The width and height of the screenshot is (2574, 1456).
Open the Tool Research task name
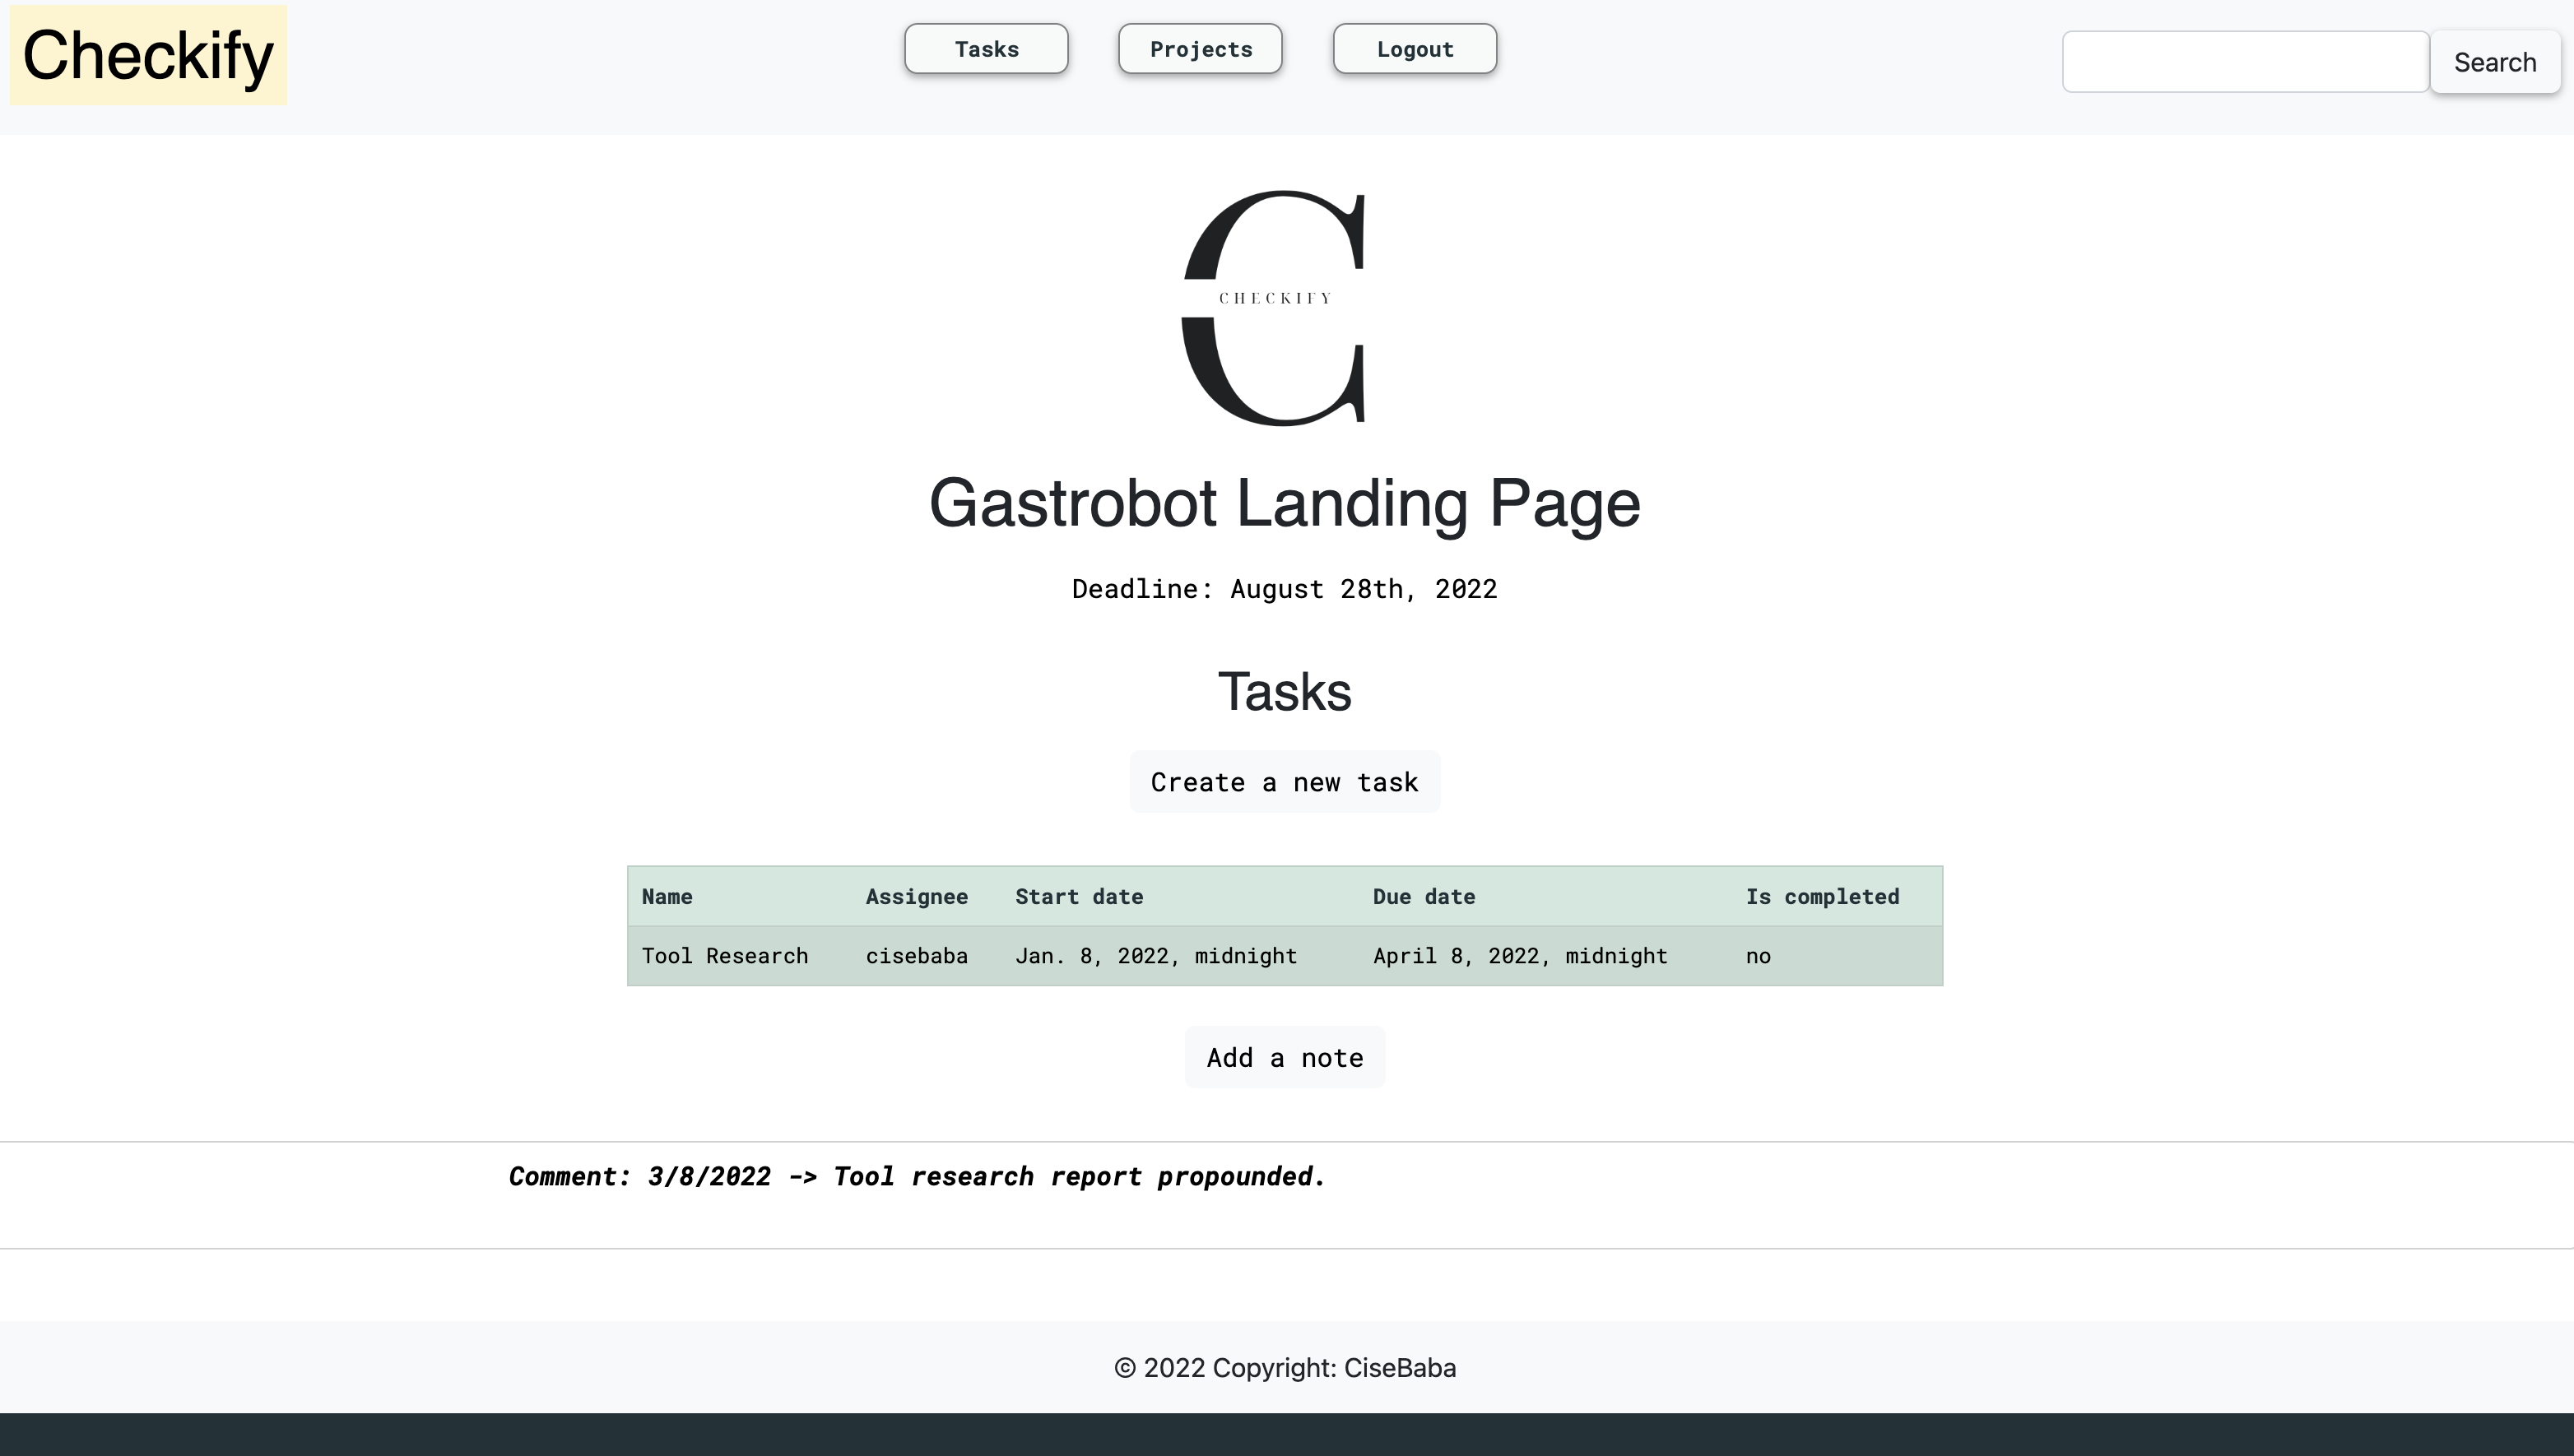(x=724, y=956)
